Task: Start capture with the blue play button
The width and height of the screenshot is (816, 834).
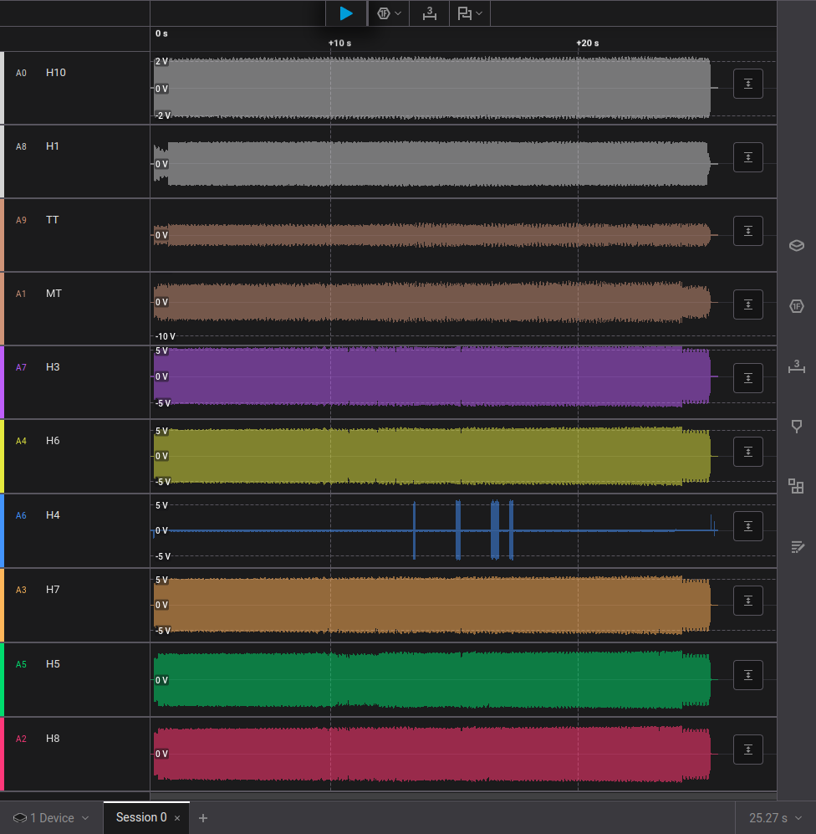Action: (346, 13)
